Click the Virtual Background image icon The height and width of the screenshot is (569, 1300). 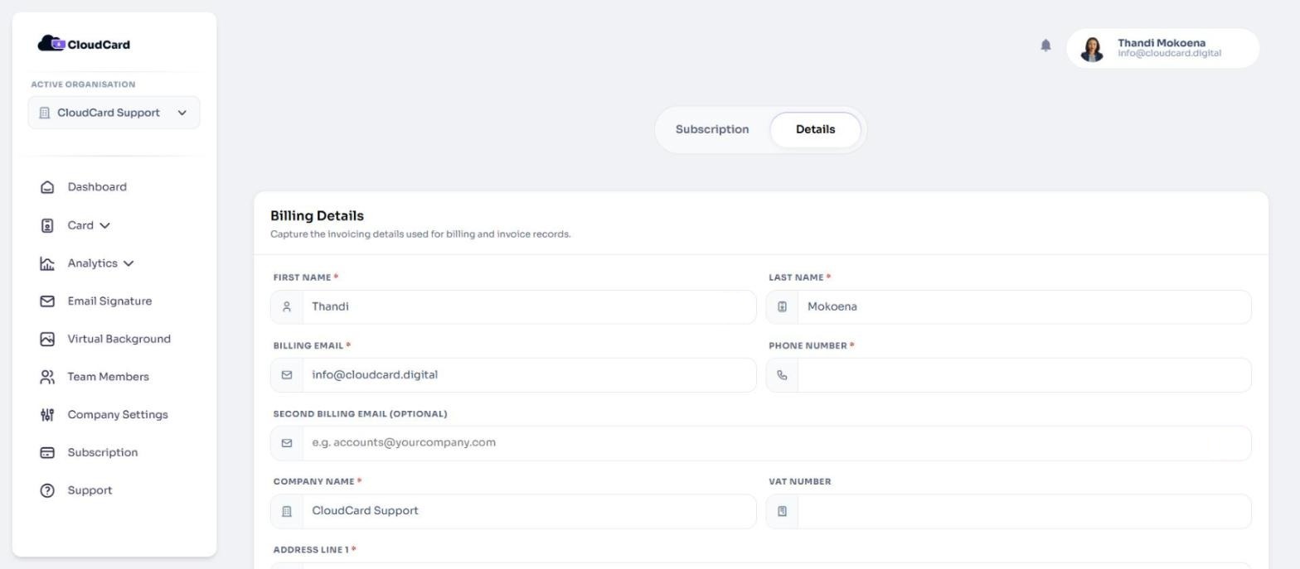pyautogui.click(x=47, y=339)
